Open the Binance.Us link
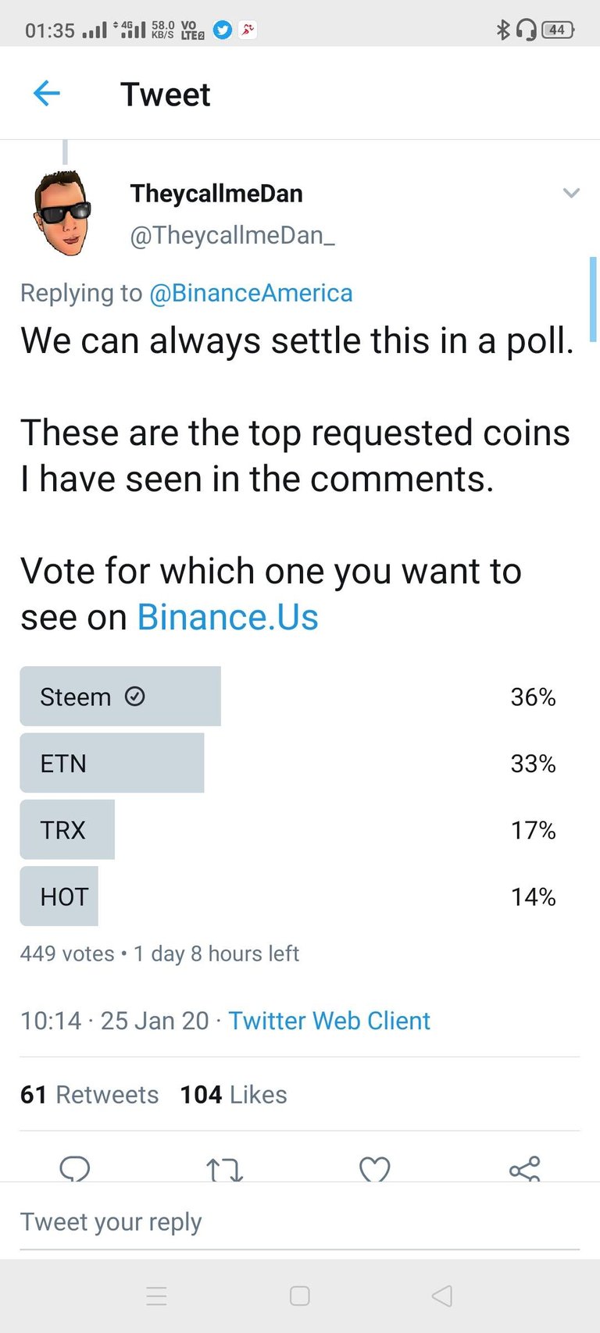 [228, 617]
